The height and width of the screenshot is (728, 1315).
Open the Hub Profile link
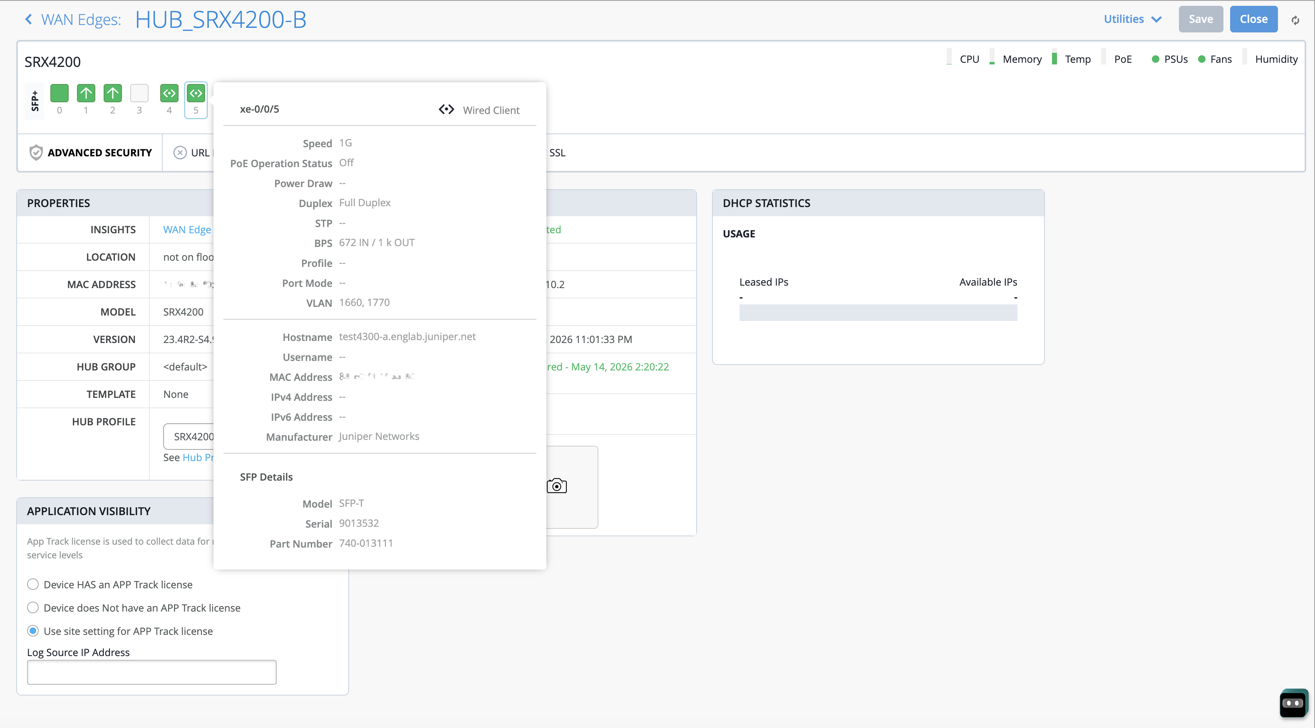198,458
